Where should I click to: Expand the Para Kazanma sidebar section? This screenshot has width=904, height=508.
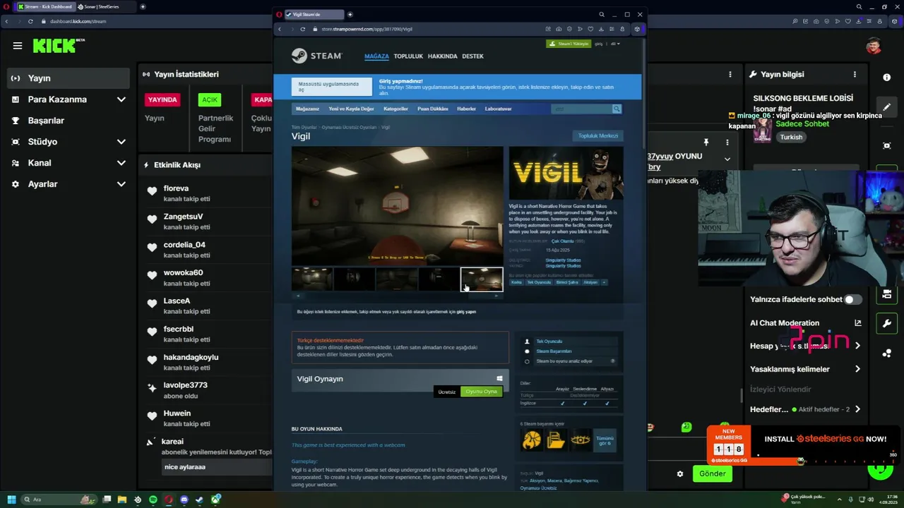(121, 99)
